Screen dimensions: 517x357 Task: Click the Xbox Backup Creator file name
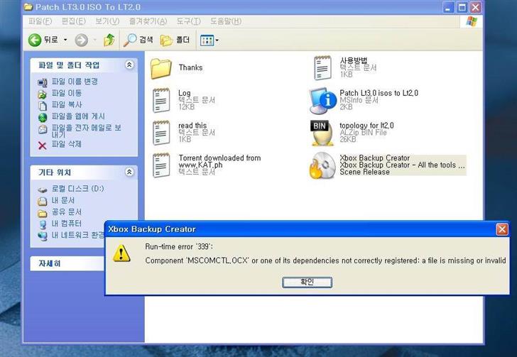click(x=374, y=158)
